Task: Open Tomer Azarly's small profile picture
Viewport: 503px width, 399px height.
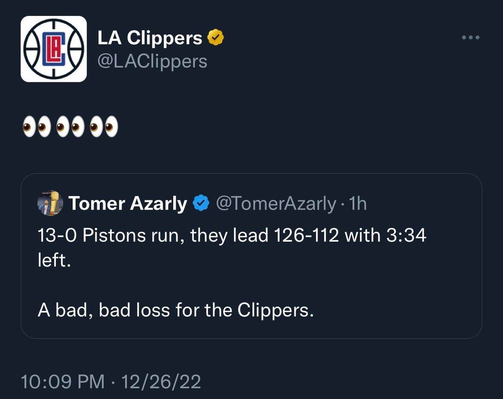Action: tap(50, 203)
